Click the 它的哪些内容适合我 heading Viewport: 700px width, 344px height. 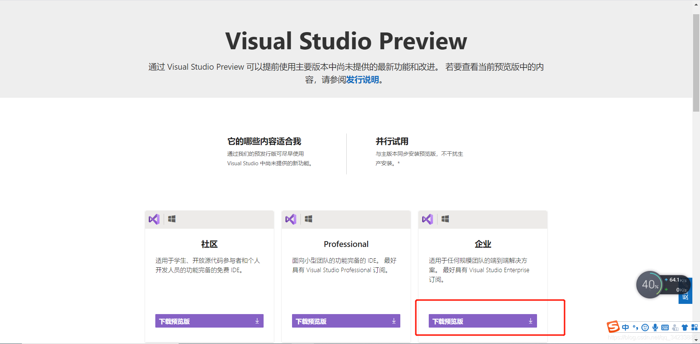pos(264,141)
